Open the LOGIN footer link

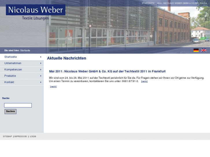click(33, 137)
